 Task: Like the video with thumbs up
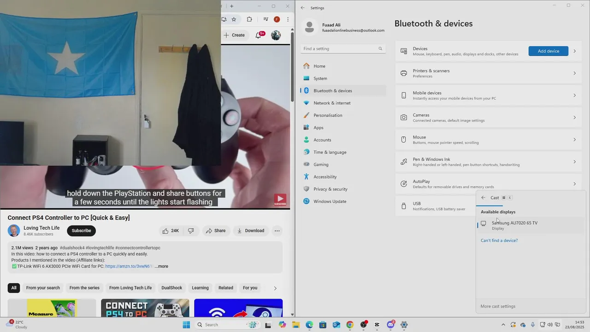(x=171, y=231)
